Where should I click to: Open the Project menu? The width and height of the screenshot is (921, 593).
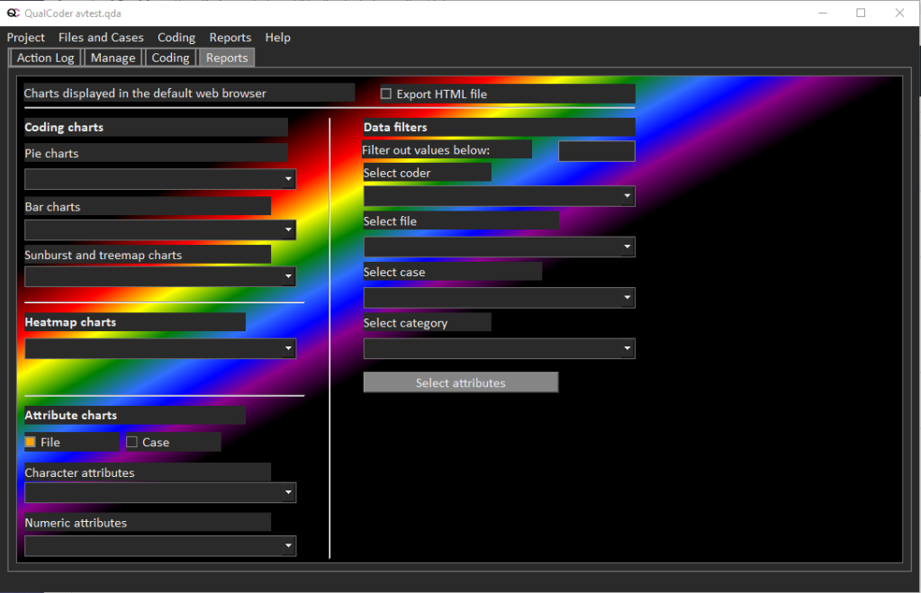(x=26, y=38)
